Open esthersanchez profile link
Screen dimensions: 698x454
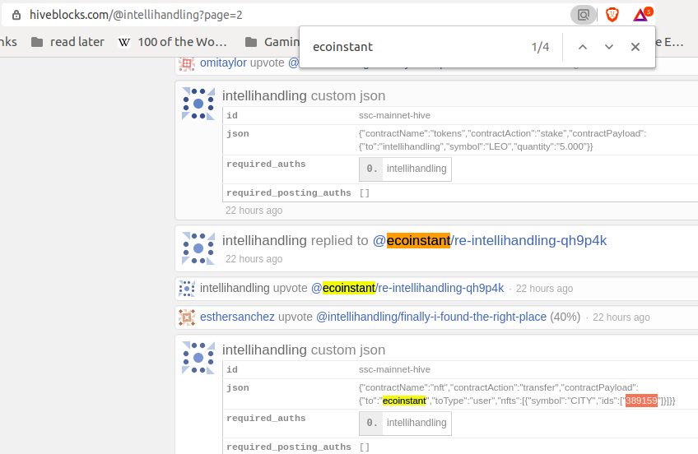pos(237,317)
